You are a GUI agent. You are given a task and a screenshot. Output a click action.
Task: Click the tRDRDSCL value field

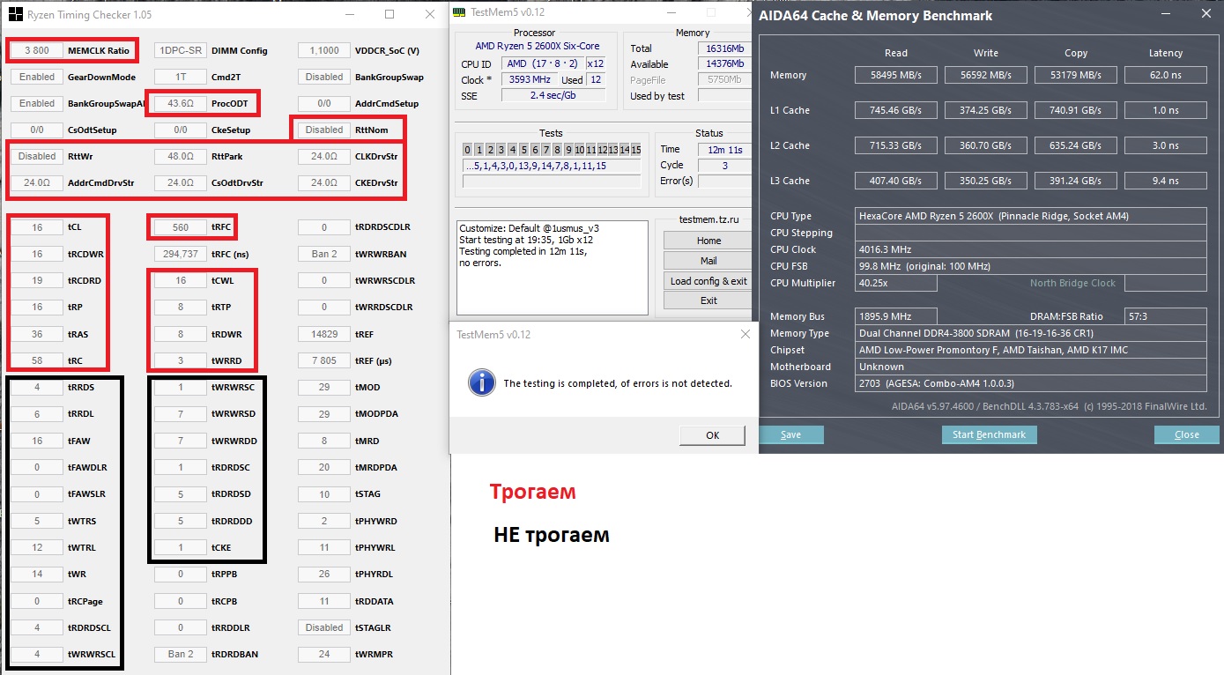click(37, 627)
